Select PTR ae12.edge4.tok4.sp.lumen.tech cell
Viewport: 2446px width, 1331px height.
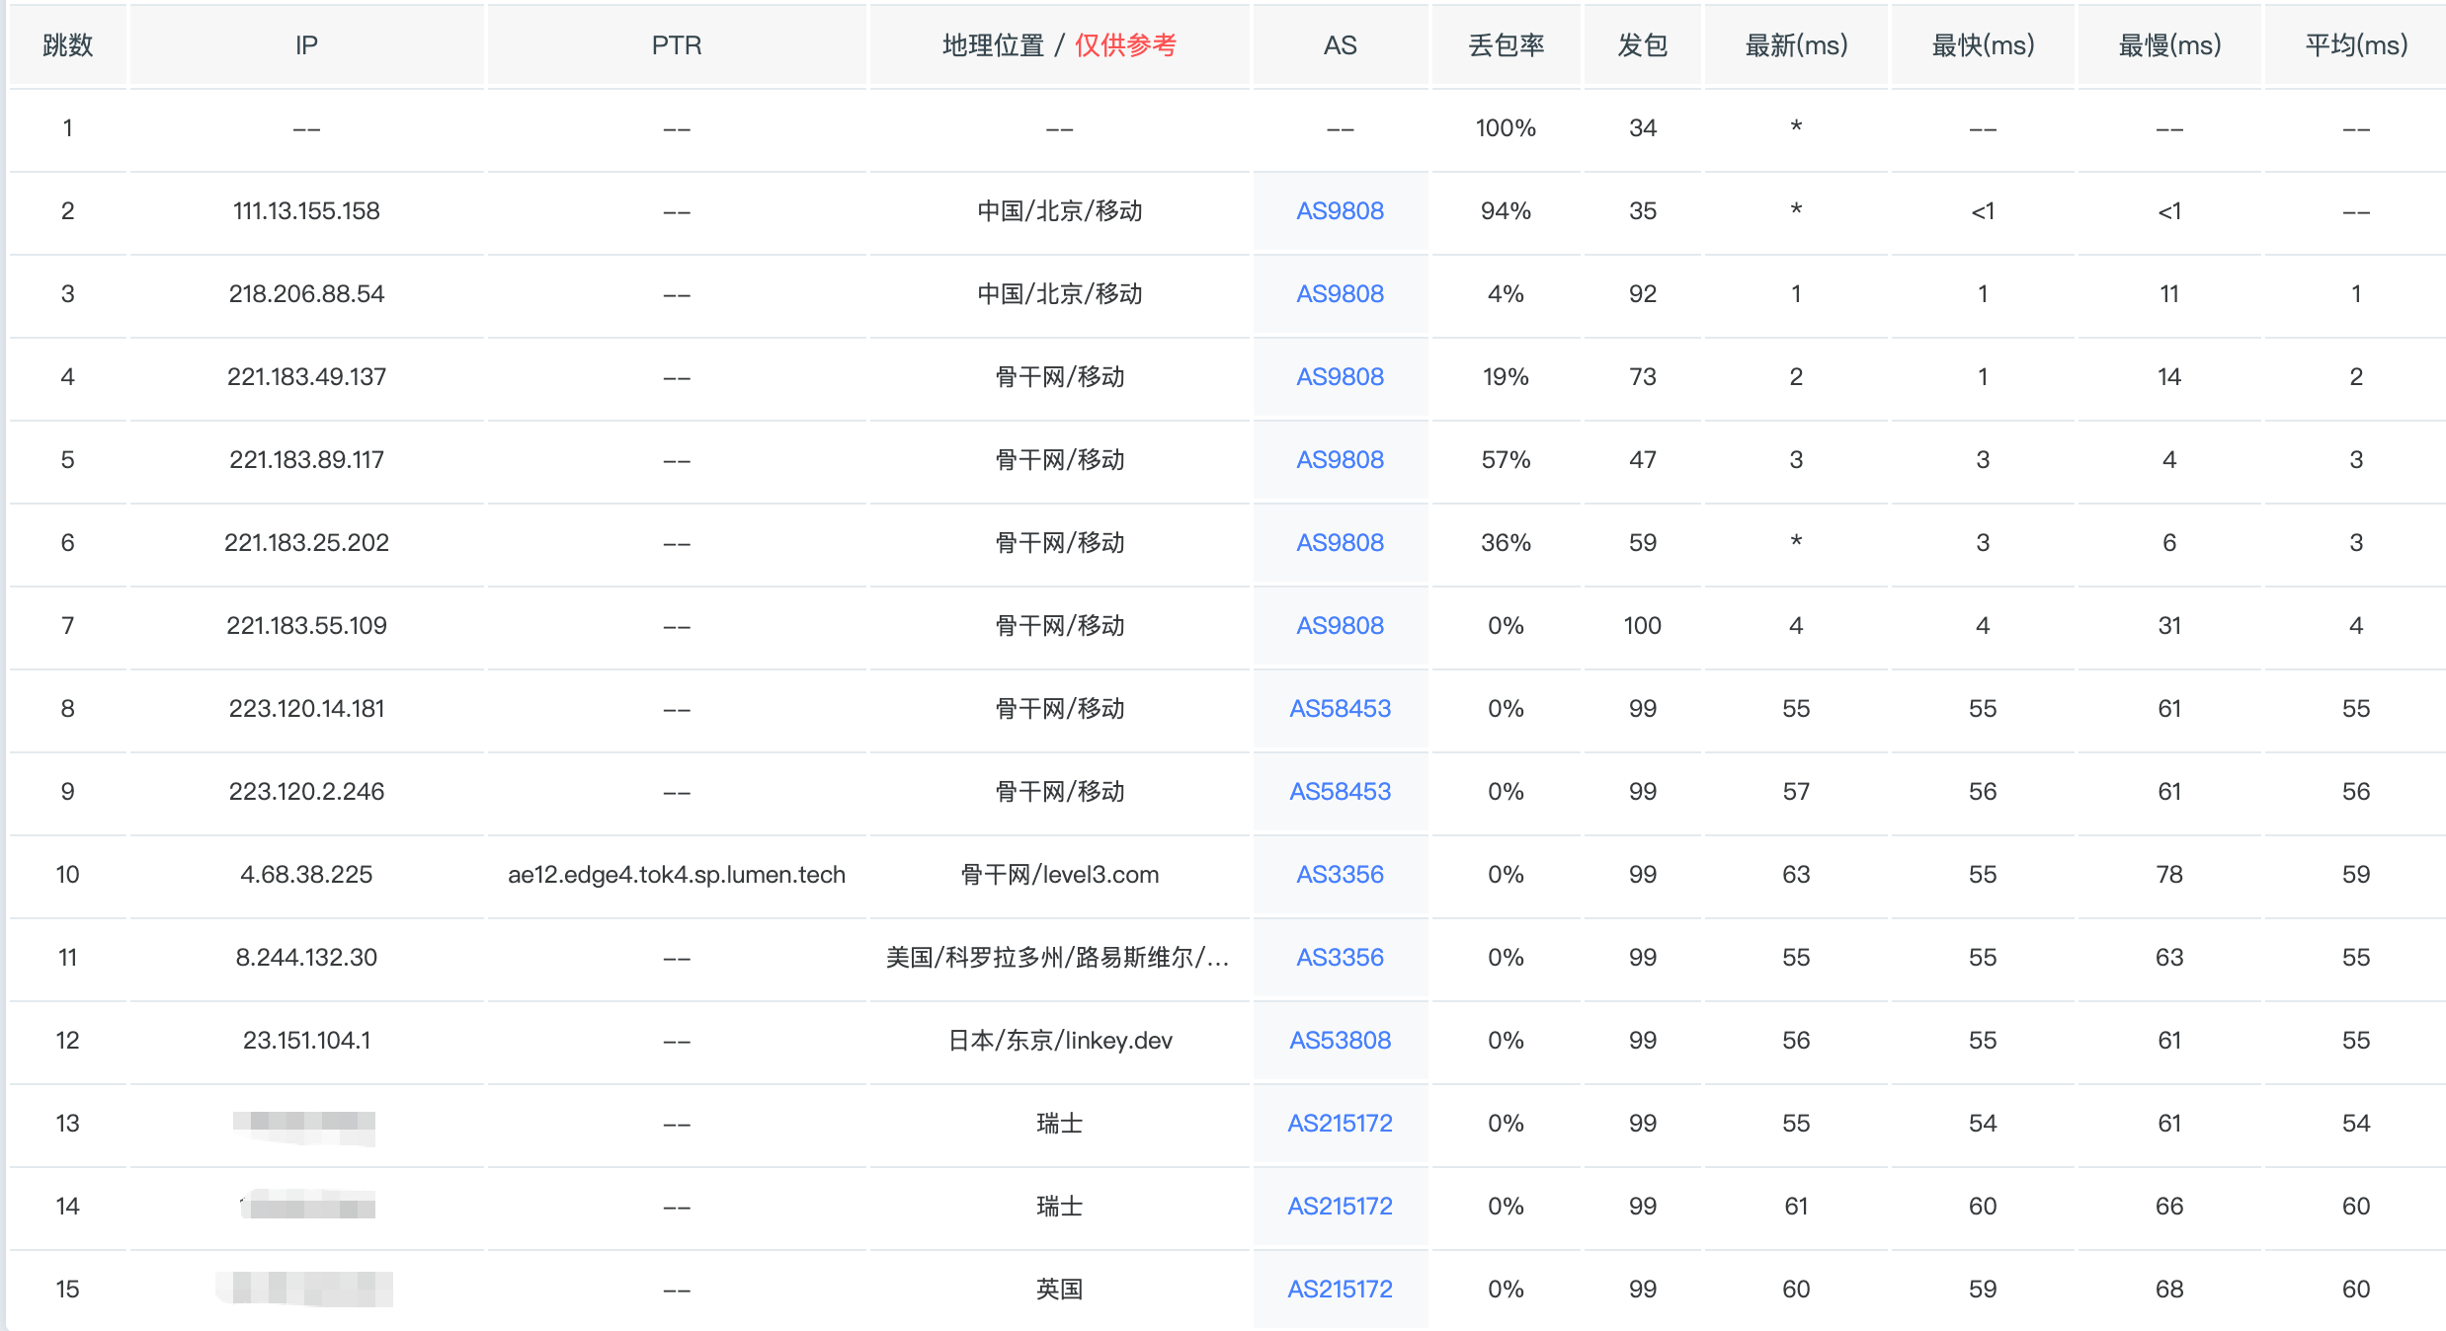(x=677, y=875)
